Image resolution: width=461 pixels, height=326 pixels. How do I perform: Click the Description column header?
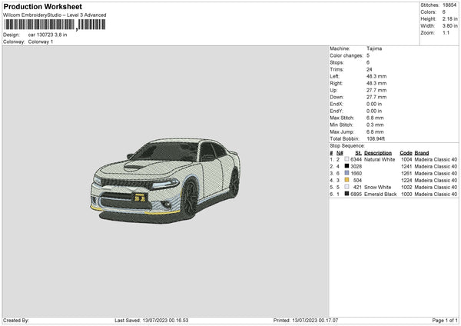pos(378,152)
